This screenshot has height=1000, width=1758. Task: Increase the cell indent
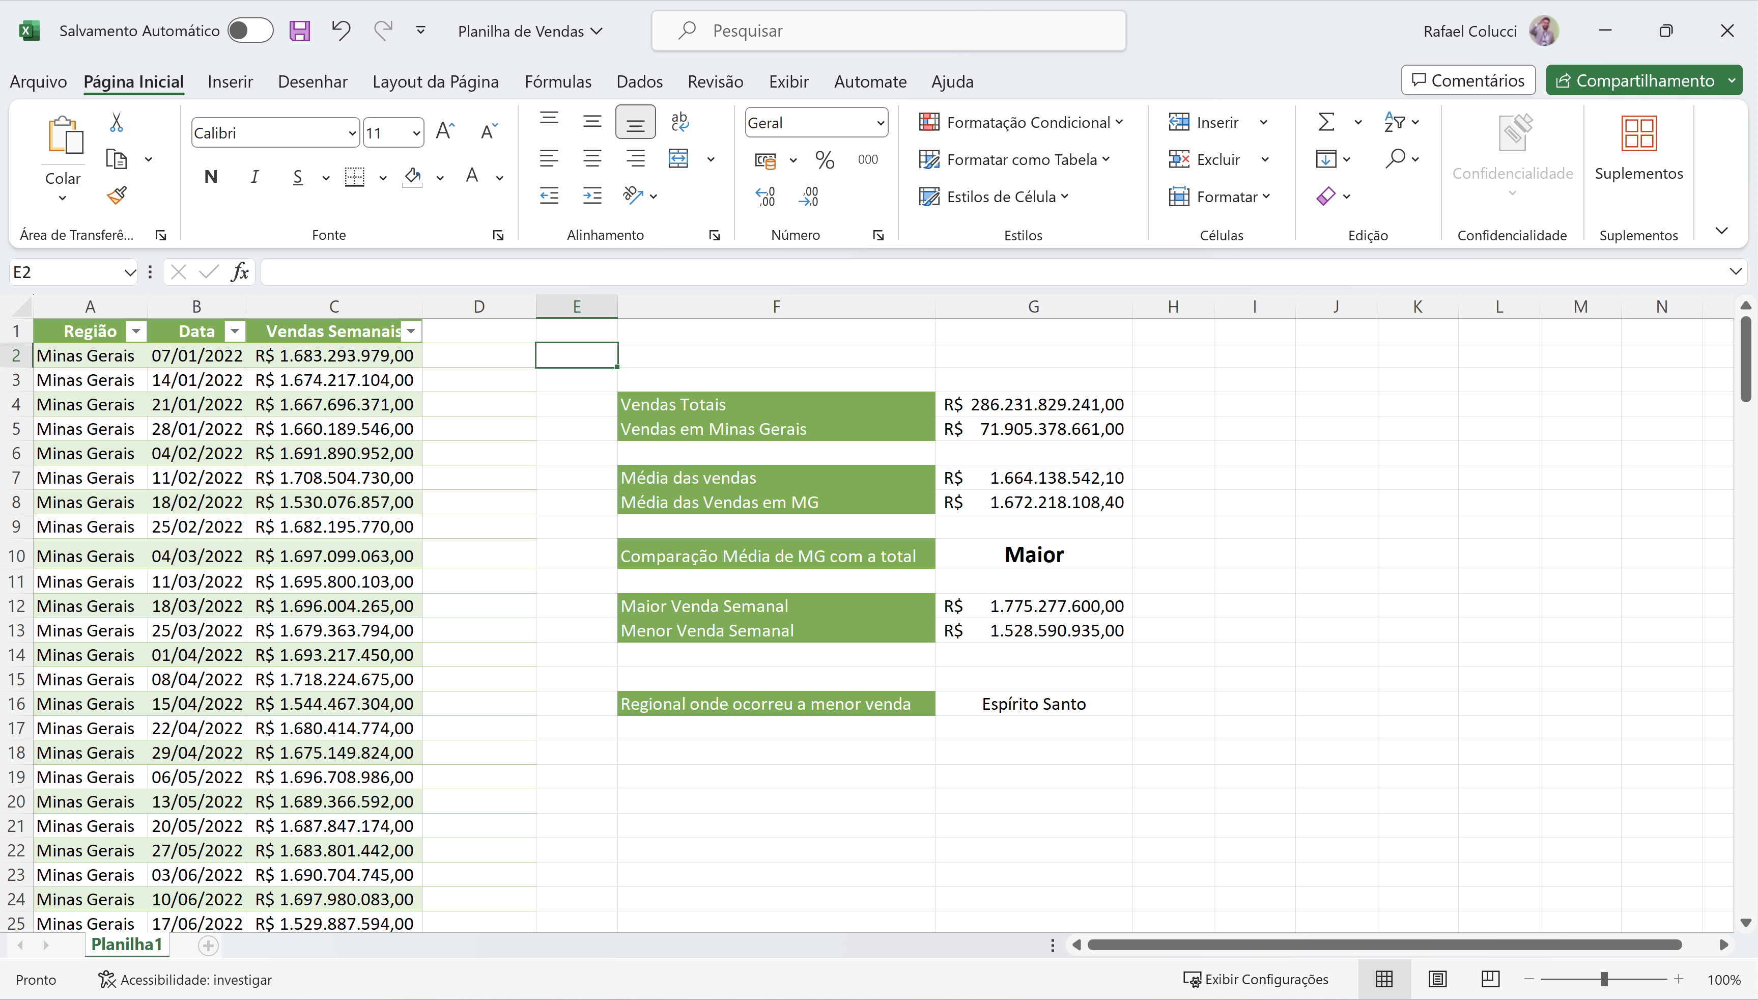click(x=592, y=196)
